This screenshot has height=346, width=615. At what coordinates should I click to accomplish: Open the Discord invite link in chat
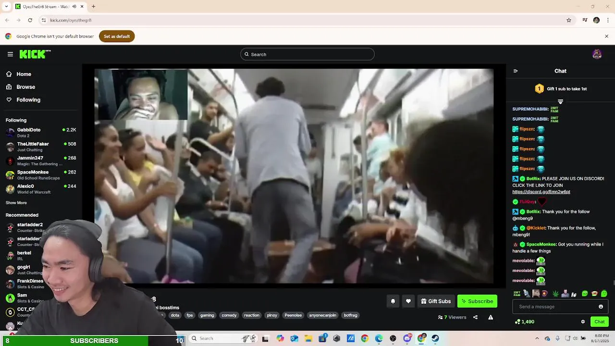pos(541,192)
